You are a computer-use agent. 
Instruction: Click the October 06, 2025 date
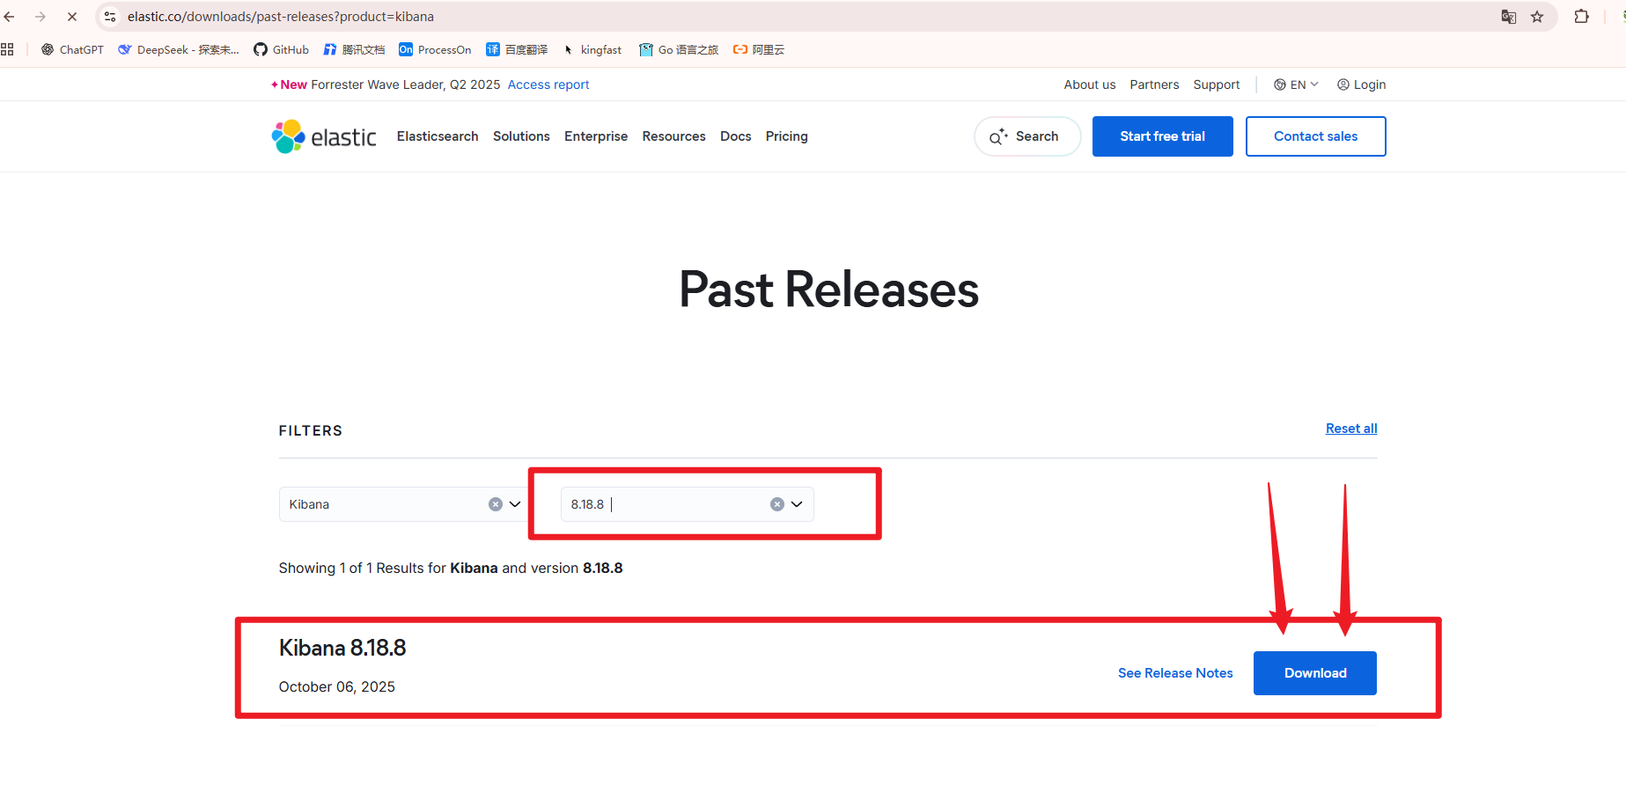point(337,687)
